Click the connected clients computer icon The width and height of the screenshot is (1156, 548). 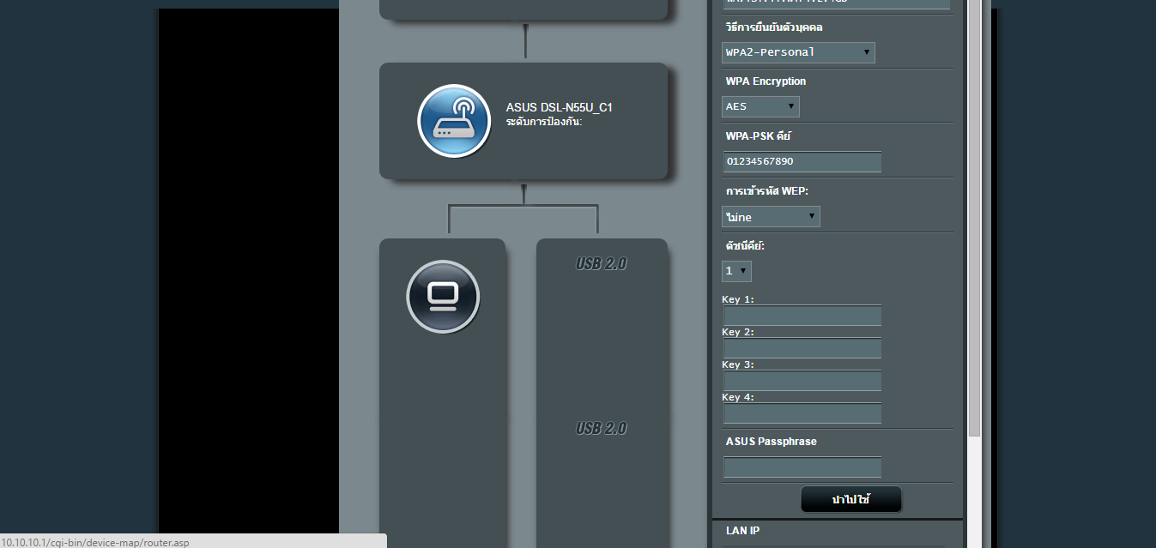click(x=442, y=296)
